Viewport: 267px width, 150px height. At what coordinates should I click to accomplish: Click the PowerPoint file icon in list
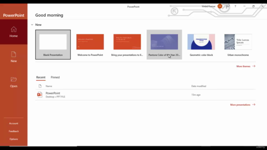coord(40,95)
